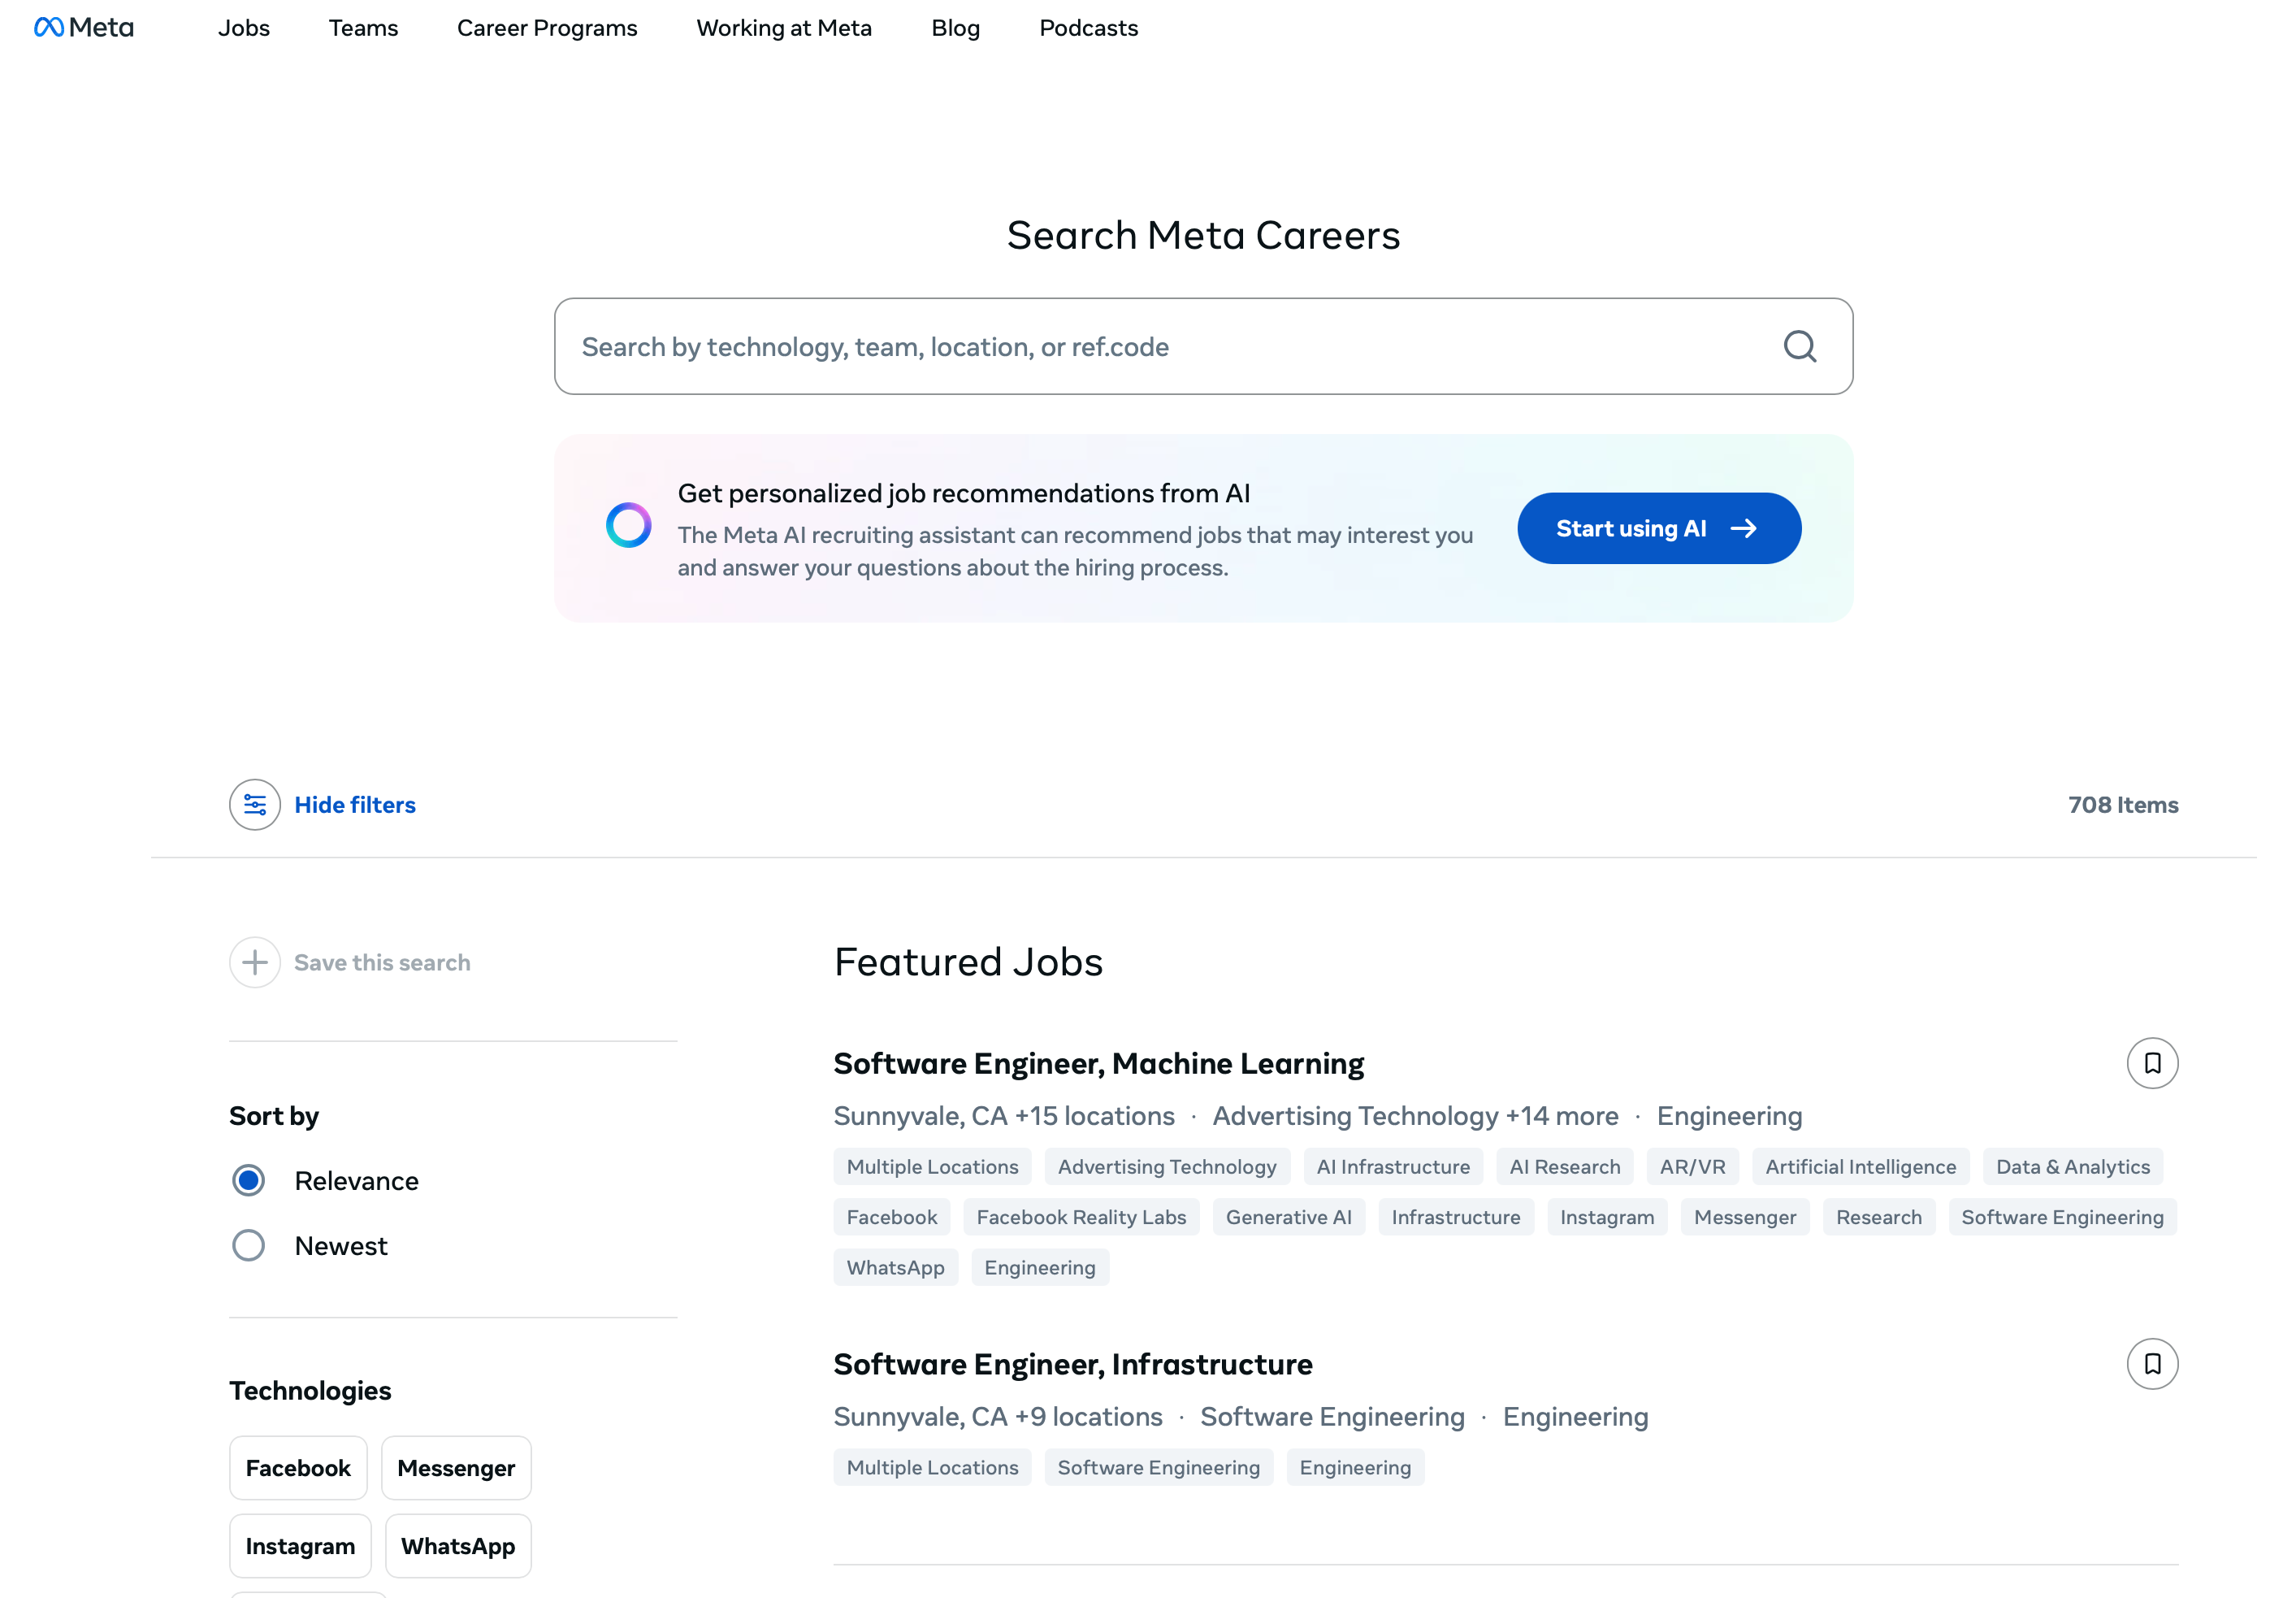
Task: Toggle Instagram technology filter
Action: (x=300, y=1546)
